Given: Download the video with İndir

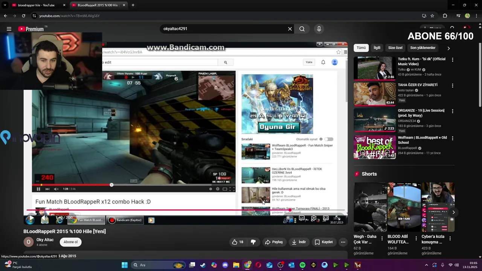Looking at the screenshot, I should [x=299, y=242].
